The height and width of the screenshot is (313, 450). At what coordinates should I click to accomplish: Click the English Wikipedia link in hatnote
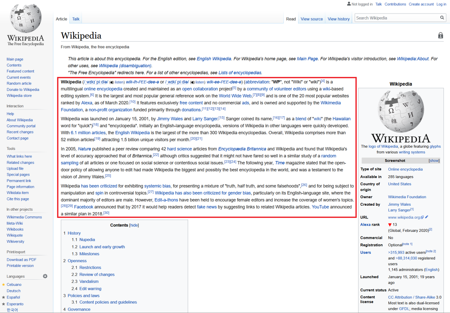214,59
